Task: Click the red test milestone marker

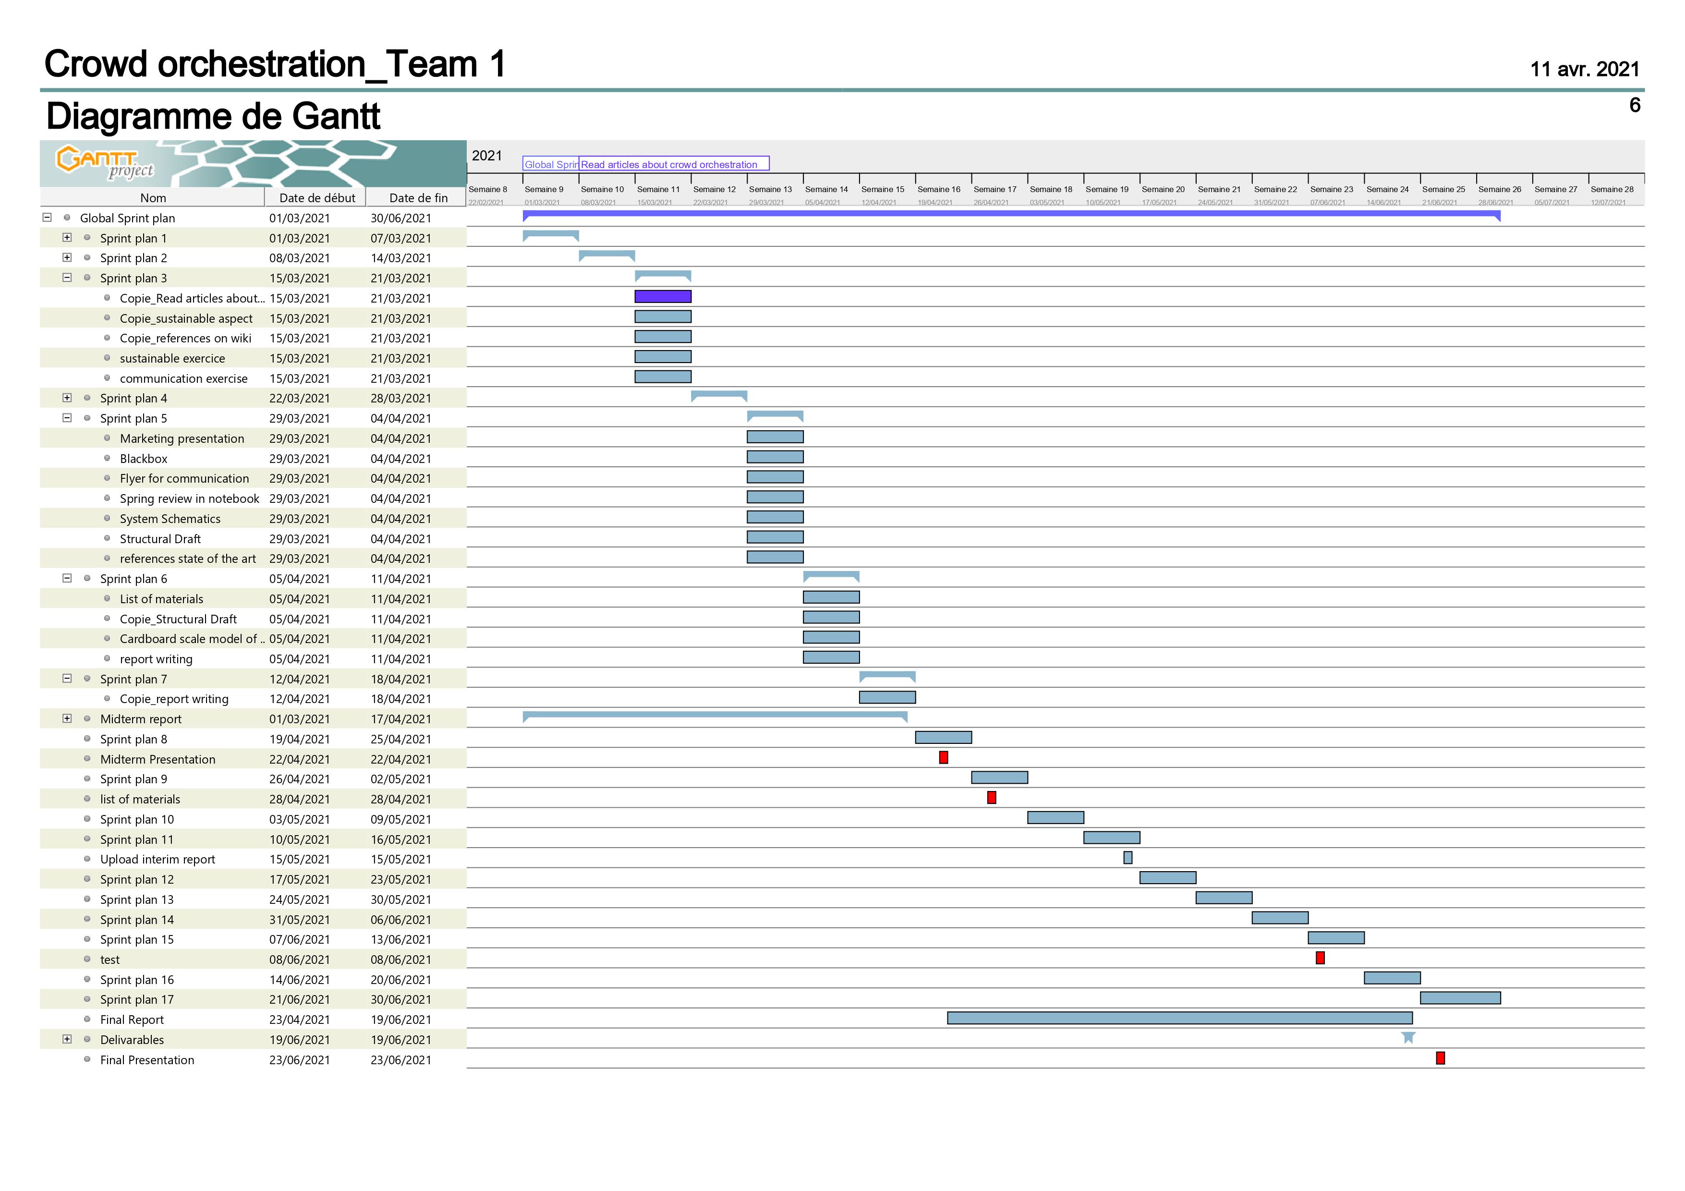Action: (x=1320, y=958)
